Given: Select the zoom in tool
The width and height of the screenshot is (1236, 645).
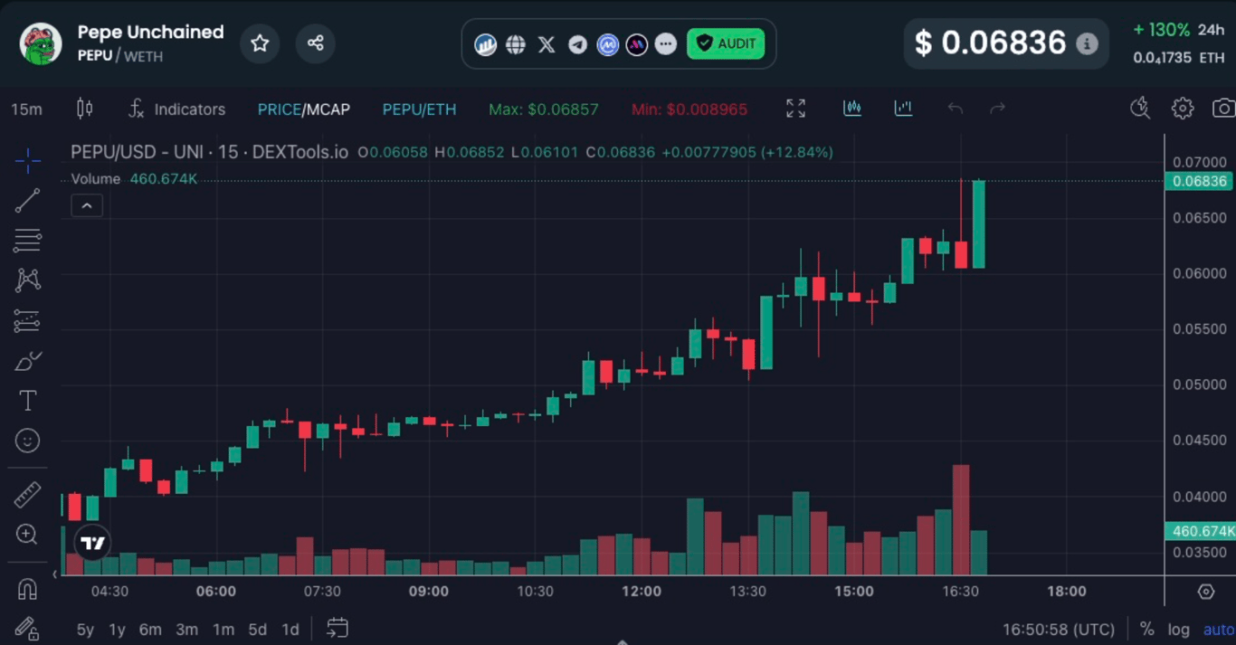Looking at the screenshot, I should coord(27,535).
